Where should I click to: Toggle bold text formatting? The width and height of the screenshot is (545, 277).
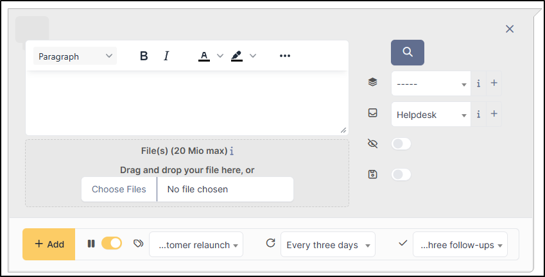click(144, 56)
